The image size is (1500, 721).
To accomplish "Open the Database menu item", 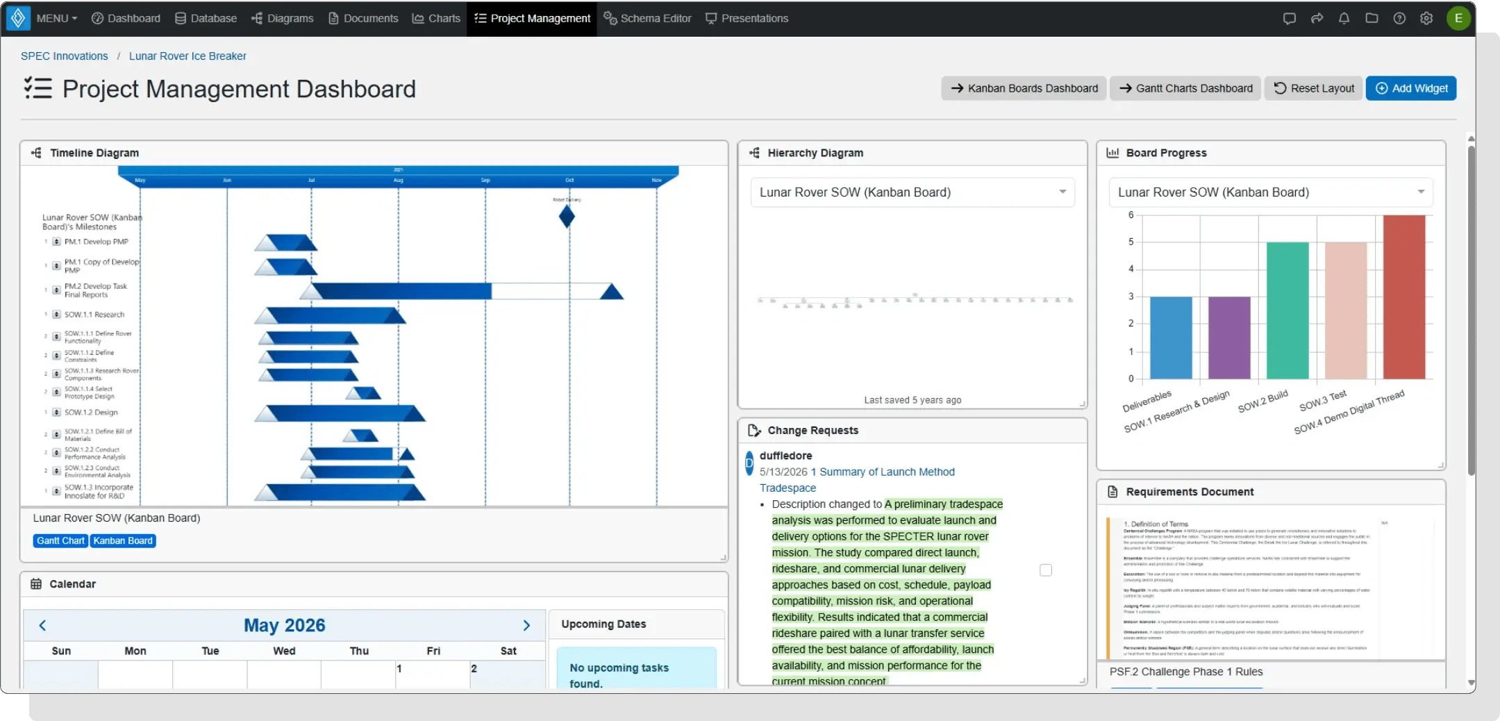I will pyautogui.click(x=206, y=19).
